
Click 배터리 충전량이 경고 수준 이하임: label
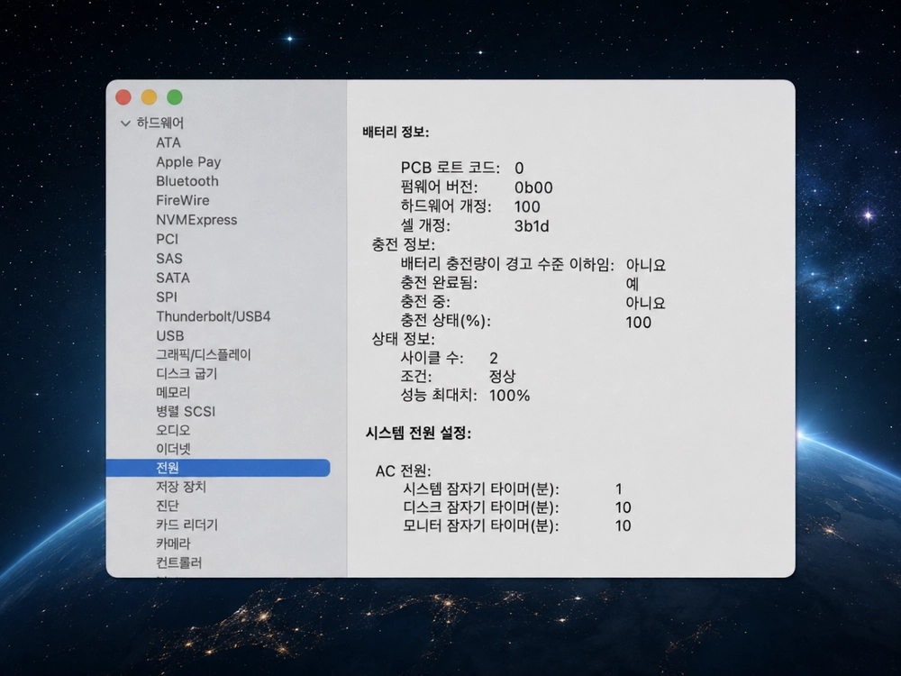507,264
